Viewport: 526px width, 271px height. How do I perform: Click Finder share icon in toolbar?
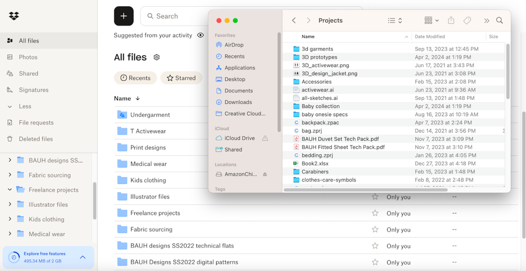click(451, 20)
